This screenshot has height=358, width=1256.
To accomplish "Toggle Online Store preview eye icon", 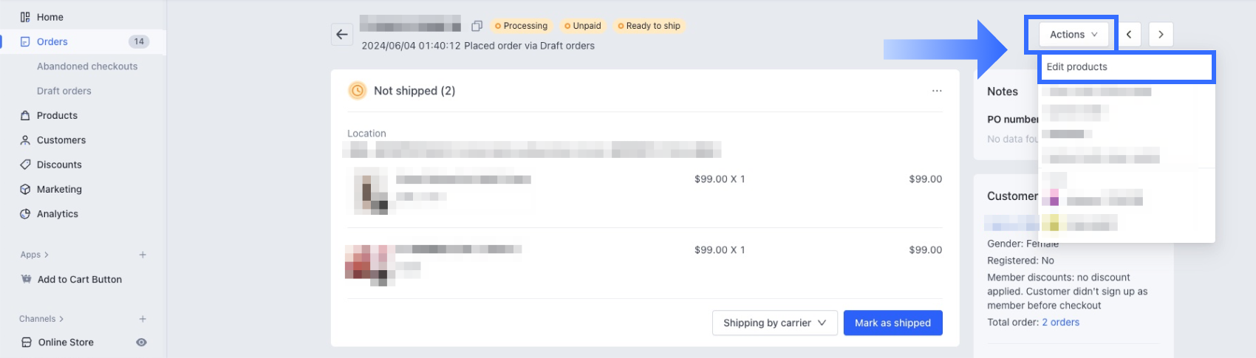I will tap(141, 342).
